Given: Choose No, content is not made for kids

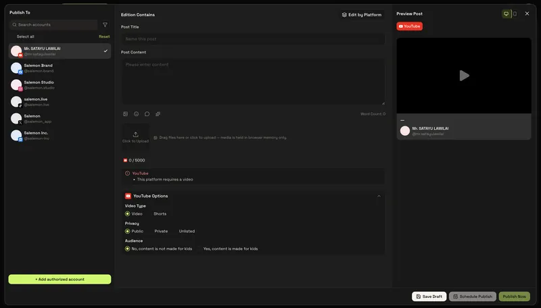Looking at the screenshot, I should 127,249.
